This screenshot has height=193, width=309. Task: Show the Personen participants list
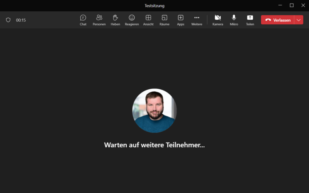point(99,20)
